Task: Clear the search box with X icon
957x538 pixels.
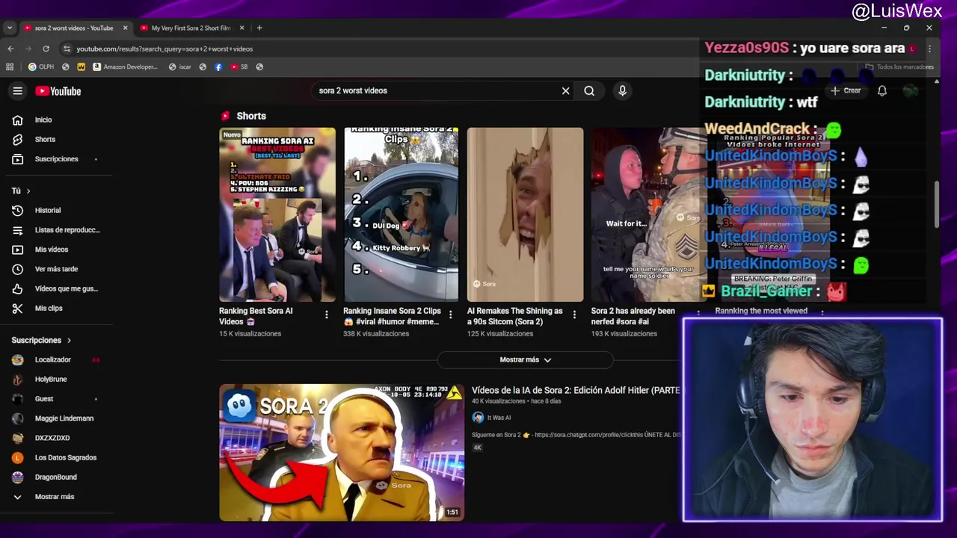Action: click(x=566, y=91)
